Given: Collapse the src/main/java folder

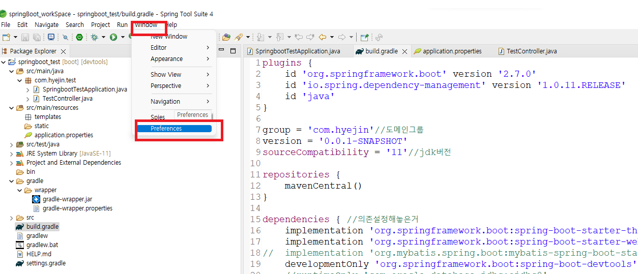Looking at the screenshot, I should click(x=12, y=71).
